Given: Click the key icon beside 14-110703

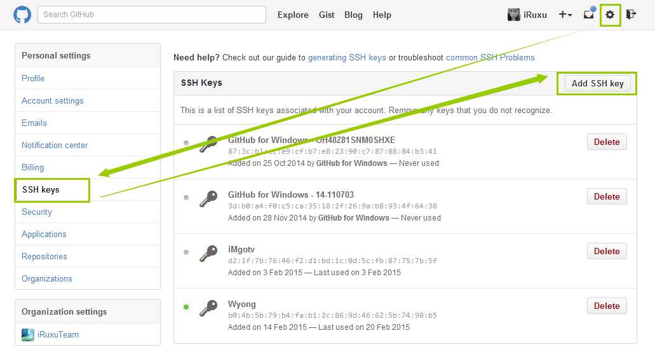Looking at the screenshot, I should [208, 198].
